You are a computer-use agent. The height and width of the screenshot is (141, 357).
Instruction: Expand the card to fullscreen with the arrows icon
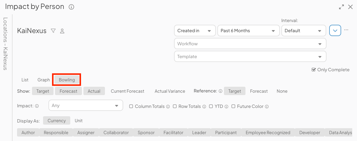click(341, 7)
